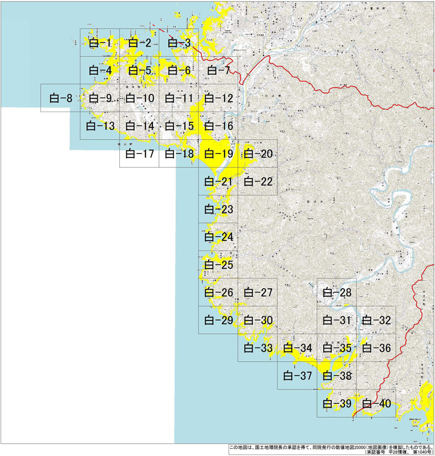Click the 白-1 map grid cell

pyautogui.click(x=100, y=42)
